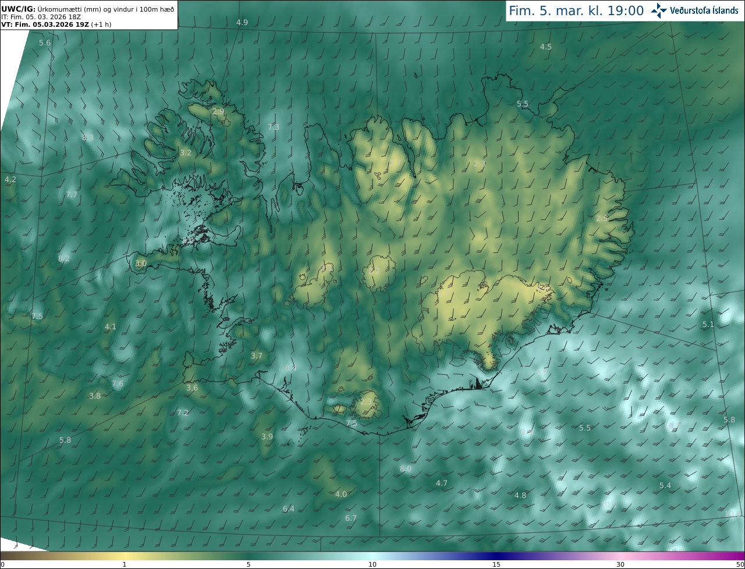Click the 7.6 value in the southwest sea
The height and width of the screenshot is (569, 745).
118,383
